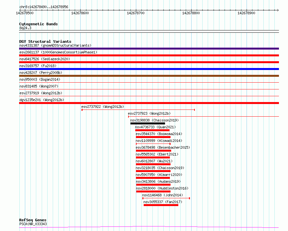
Task: Click the DGV Structural Variants track title
Action: [x=45, y=41]
